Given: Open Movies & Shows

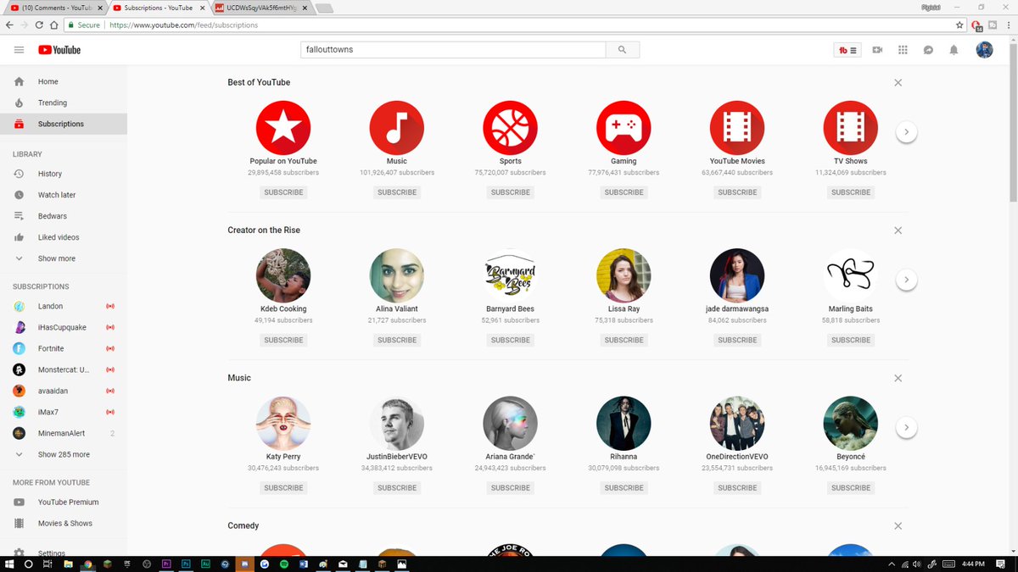Looking at the screenshot, I should [x=64, y=523].
